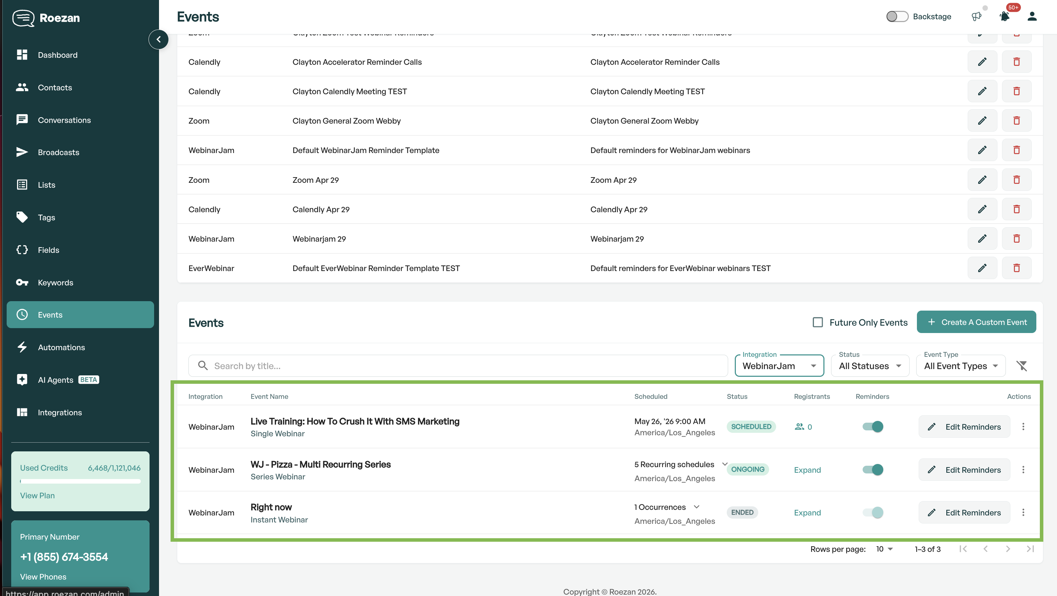Edit the Calendly Apr 29 template

pos(982,209)
